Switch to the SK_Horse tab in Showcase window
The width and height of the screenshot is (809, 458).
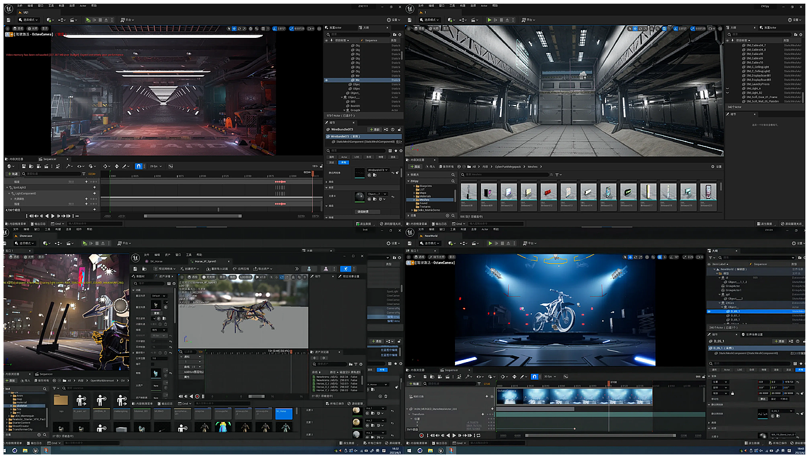[156, 261]
